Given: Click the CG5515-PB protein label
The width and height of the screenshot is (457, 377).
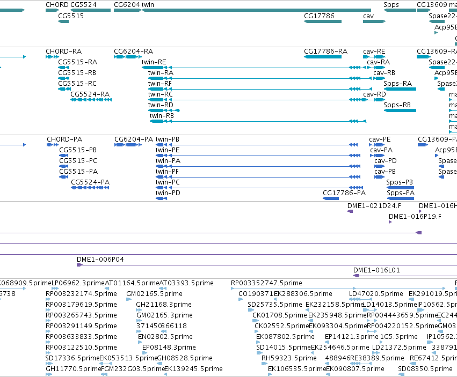Looking at the screenshot, I should pos(78,150).
